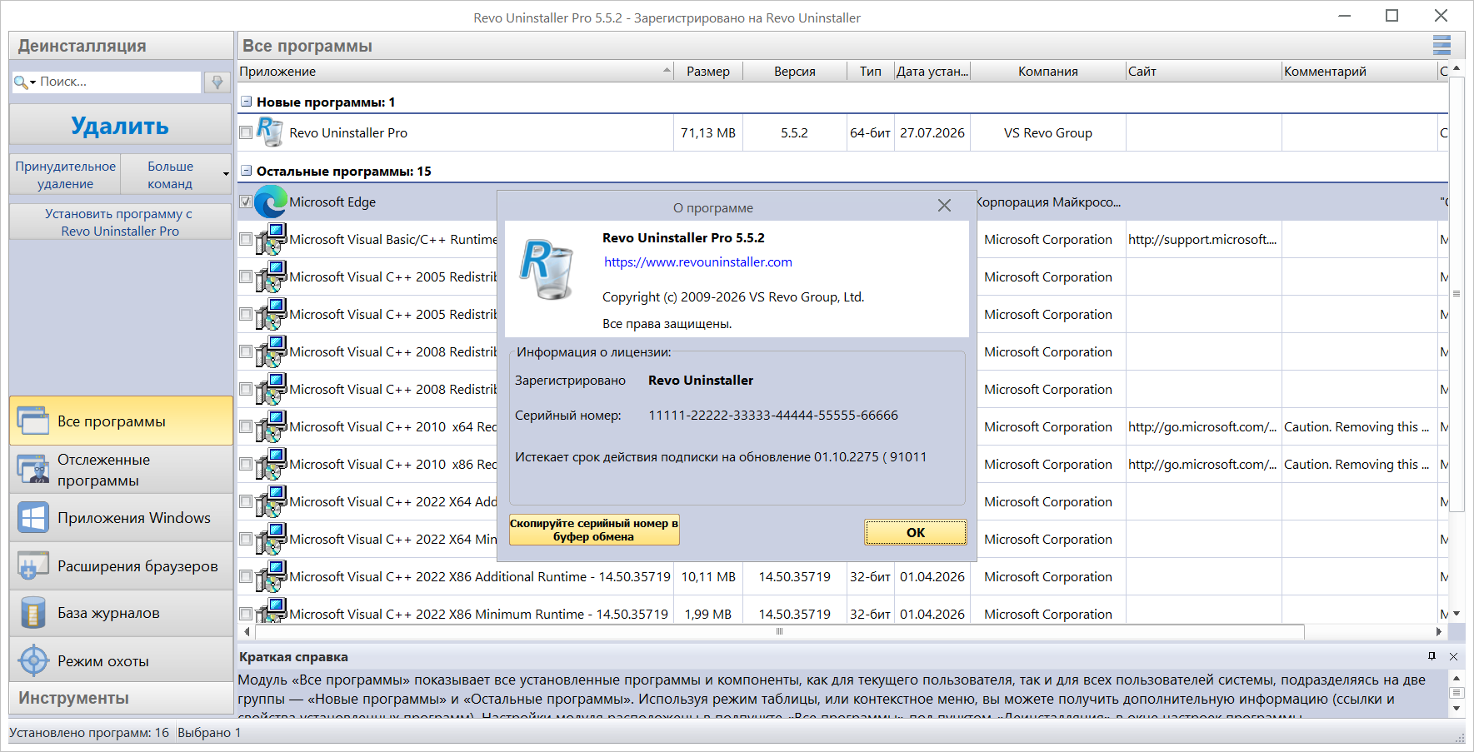Click the Visual C++ 2022 X64 Add row icon
Image resolution: width=1474 pixels, height=752 pixels.
272,501
